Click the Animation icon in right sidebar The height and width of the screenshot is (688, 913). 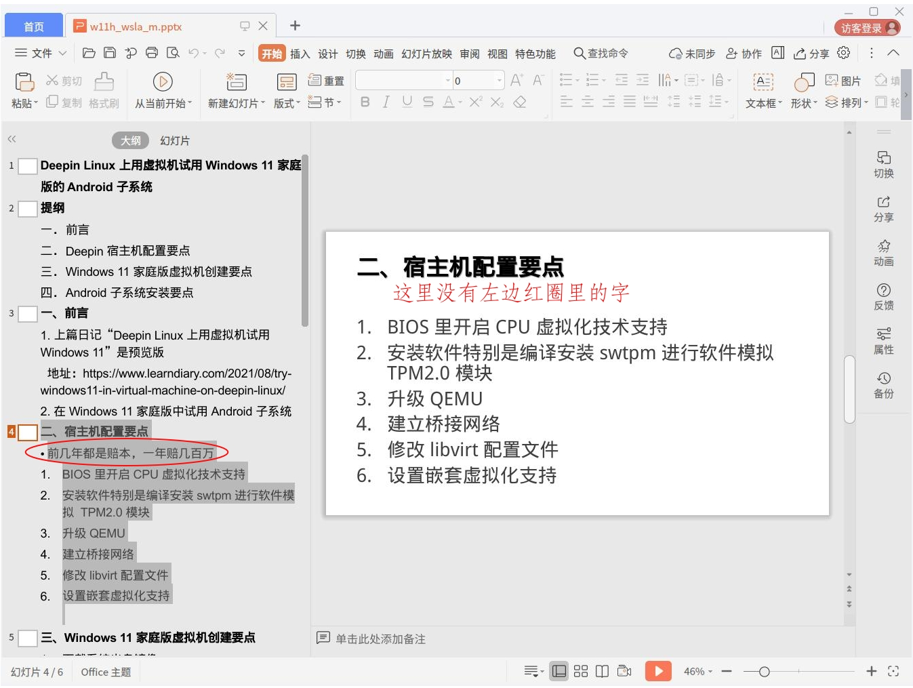click(x=883, y=252)
